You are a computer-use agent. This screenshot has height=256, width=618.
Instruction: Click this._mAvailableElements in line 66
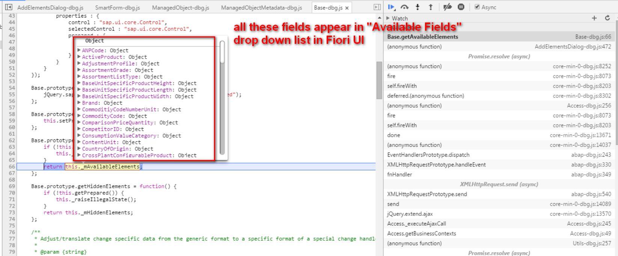click(x=102, y=166)
